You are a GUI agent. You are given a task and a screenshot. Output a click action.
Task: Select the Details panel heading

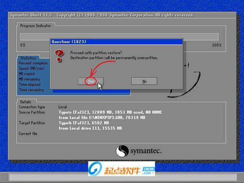pos(26,102)
